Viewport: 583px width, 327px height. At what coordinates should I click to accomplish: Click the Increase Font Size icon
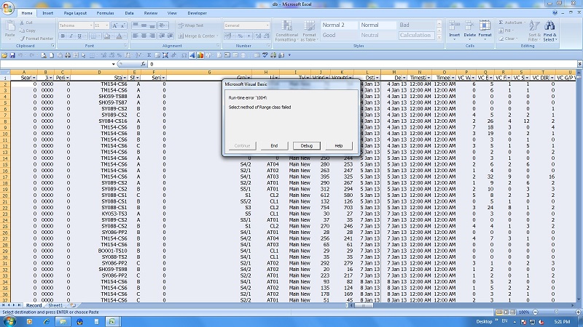114,25
